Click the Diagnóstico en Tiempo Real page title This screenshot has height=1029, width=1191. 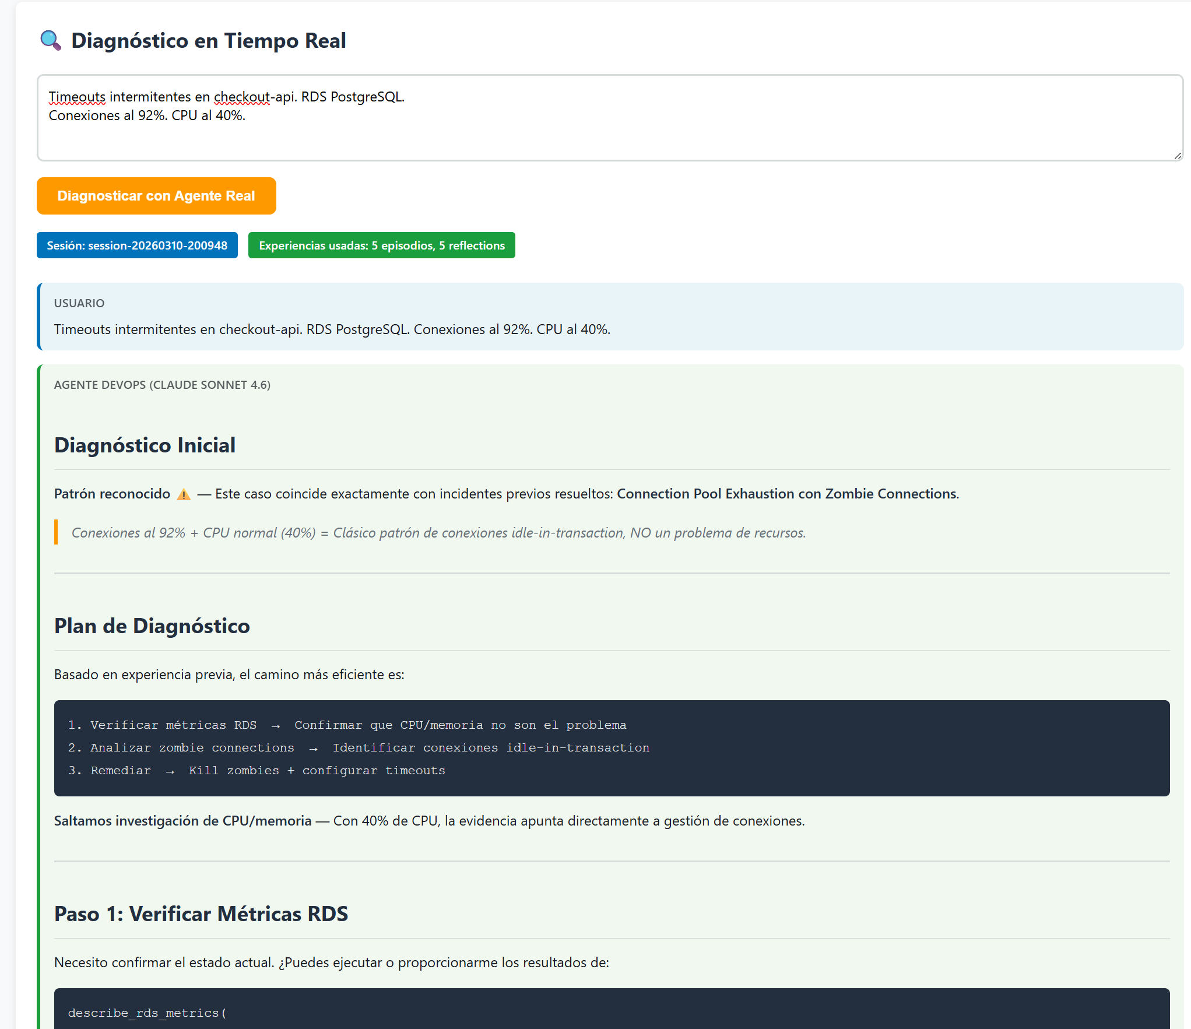tap(209, 40)
